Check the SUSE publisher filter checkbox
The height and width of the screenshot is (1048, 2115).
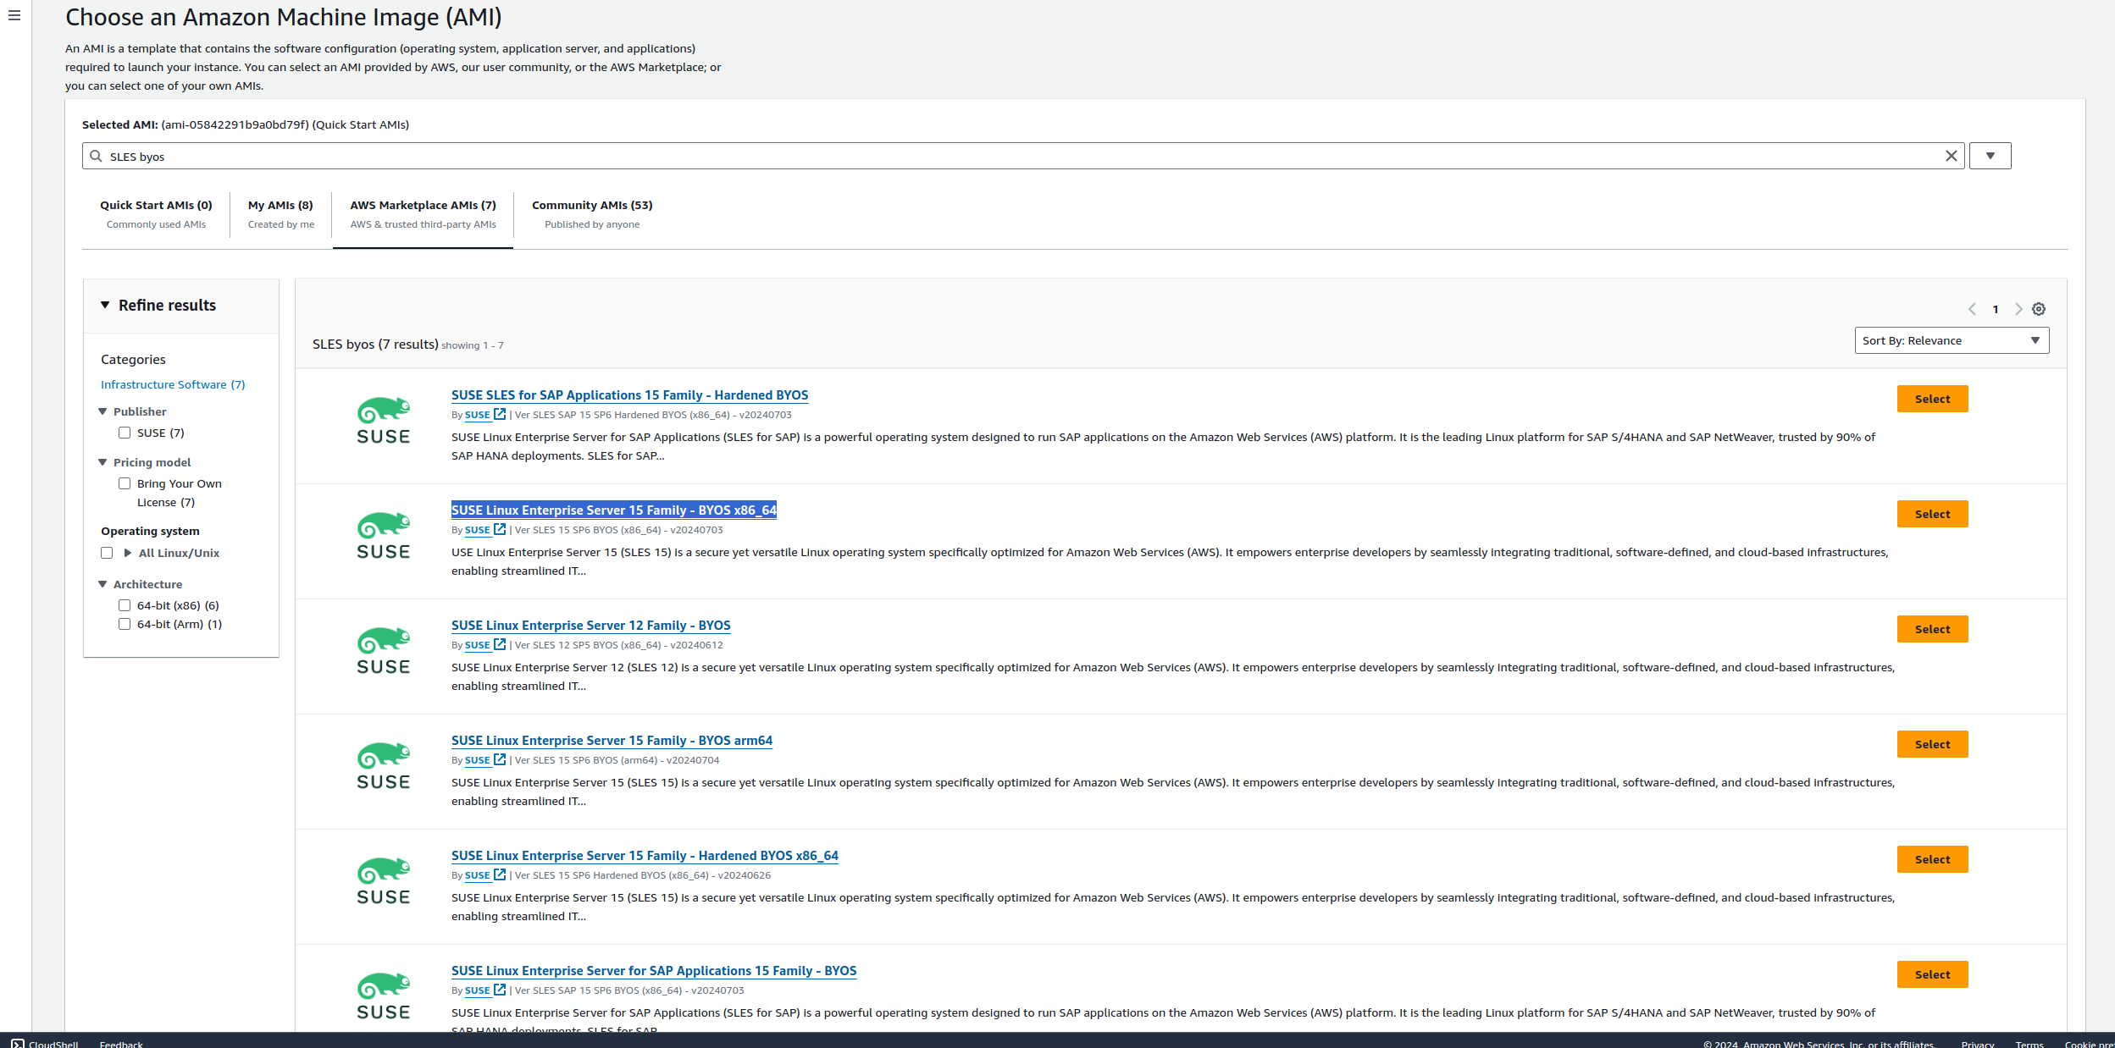(125, 432)
